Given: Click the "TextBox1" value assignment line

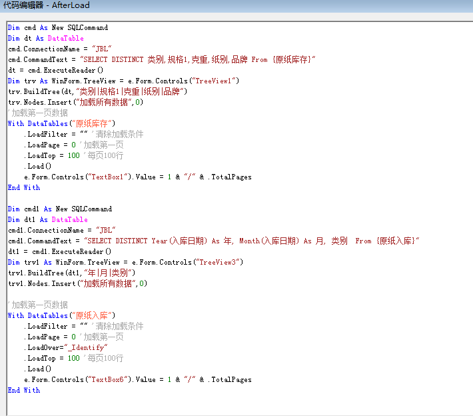Looking at the screenshot, I should (x=137, y=177).
